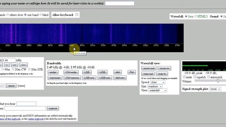
Task: Switch to USB mode
Action: click(x=102, y=72)
